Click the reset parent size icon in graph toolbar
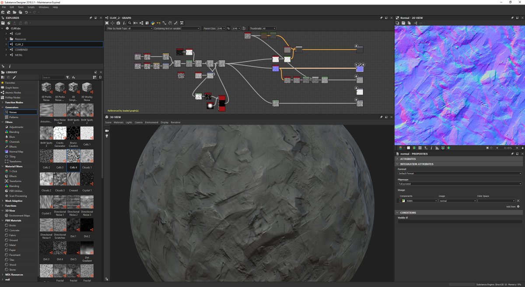 tap(244, 28)
